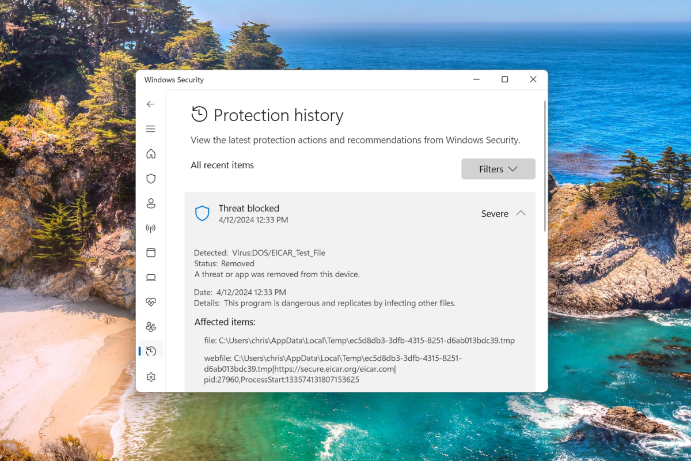Open Virus & threat protection shield icon
This screenshot has width=691, height=461.
pos(151,179)
